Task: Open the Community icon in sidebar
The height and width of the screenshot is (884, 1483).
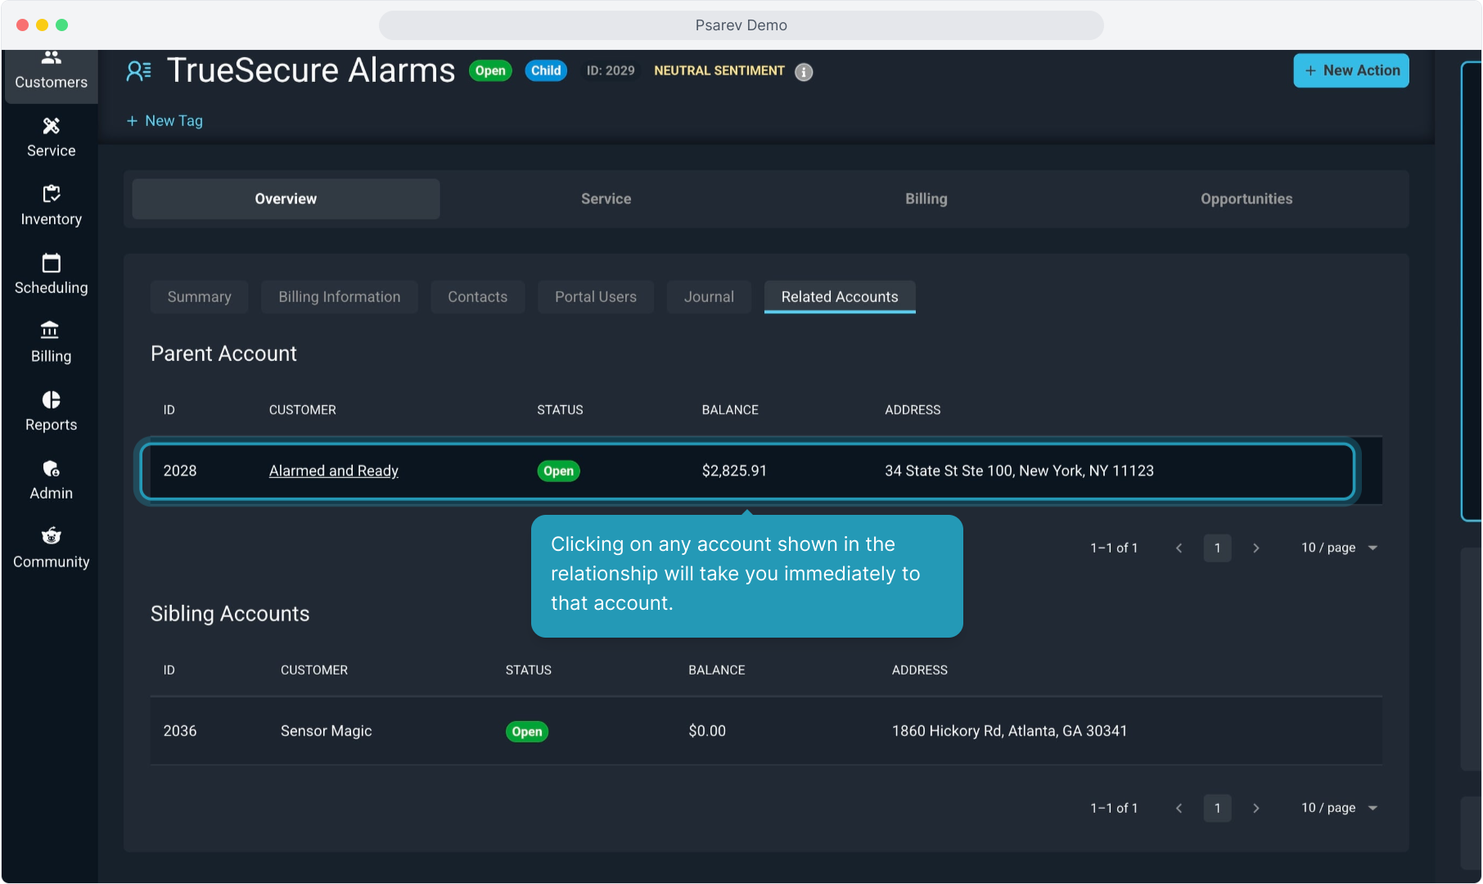Action: pos(51,536)
